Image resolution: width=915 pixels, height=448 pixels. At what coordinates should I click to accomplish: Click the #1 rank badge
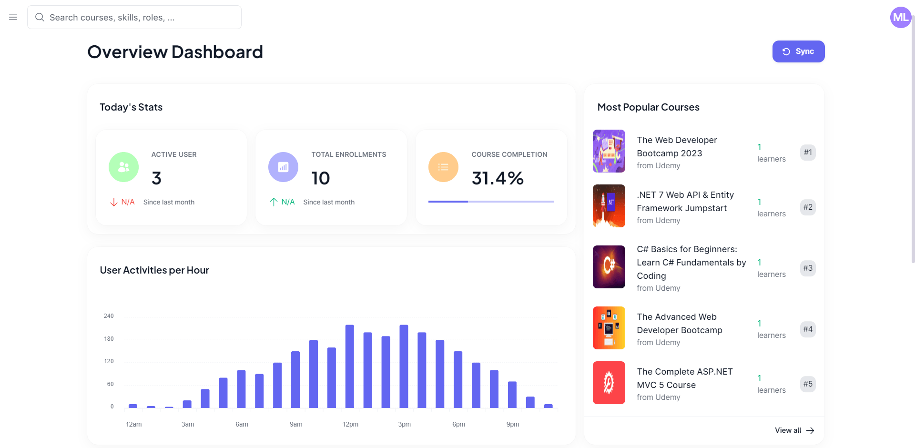tap(808, 153)
